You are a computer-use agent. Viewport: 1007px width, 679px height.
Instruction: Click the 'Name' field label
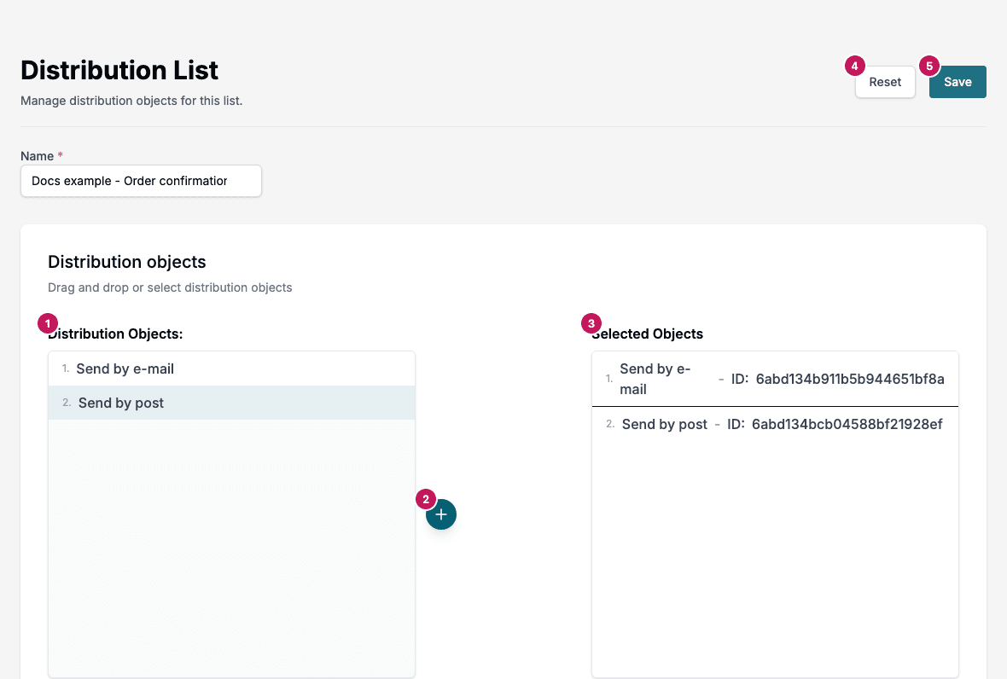coord(37,156)
